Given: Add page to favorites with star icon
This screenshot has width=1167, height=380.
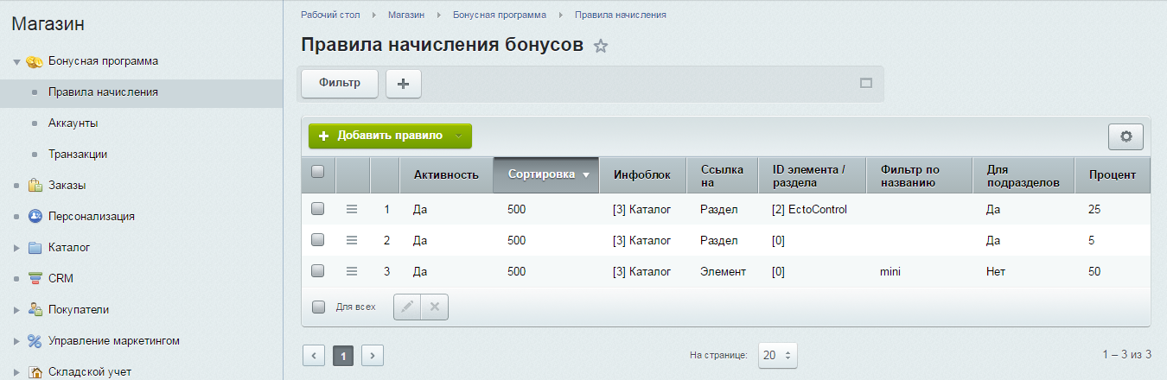Looking at the screenshot, I should click(601, 47).
